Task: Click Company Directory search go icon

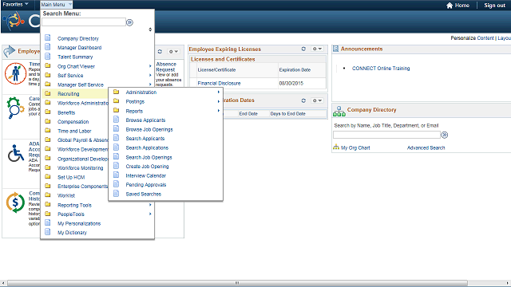Action: click(445, 135)
